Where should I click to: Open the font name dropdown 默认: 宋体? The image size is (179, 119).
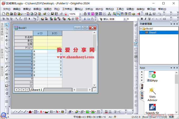(x=125, y=19)
